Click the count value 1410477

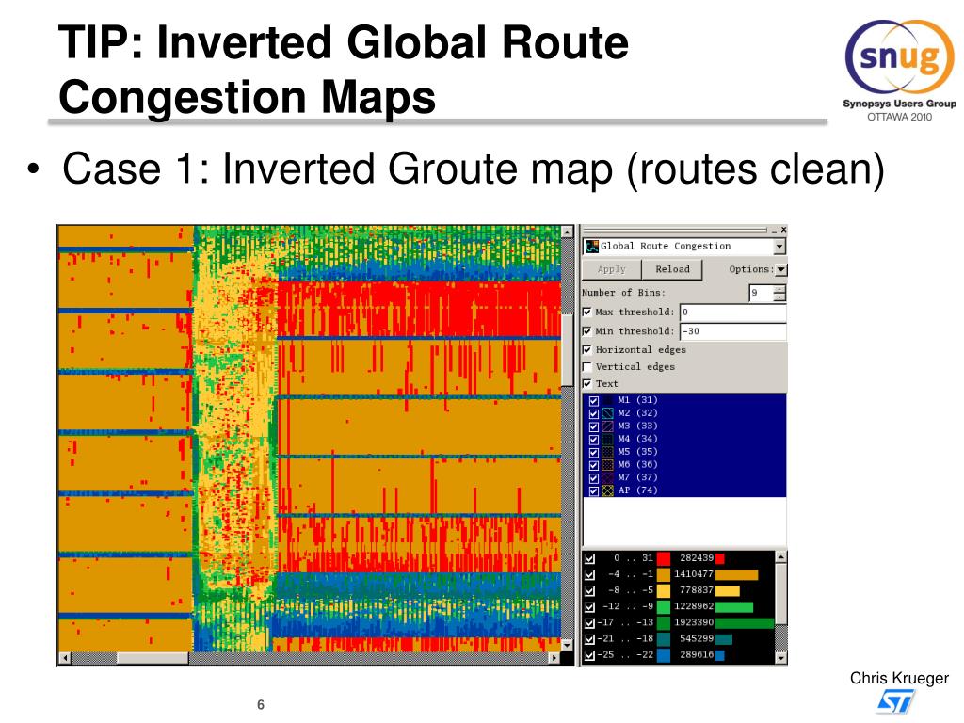coord(694,574)
